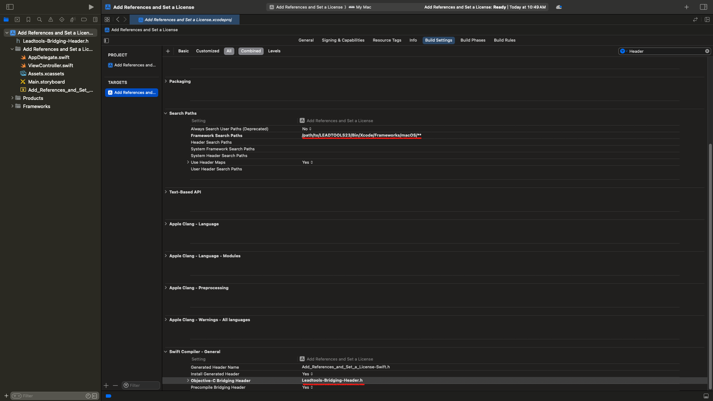Click the Xcode Cloud status icon

pyautogui.click(x=559, y=7)
